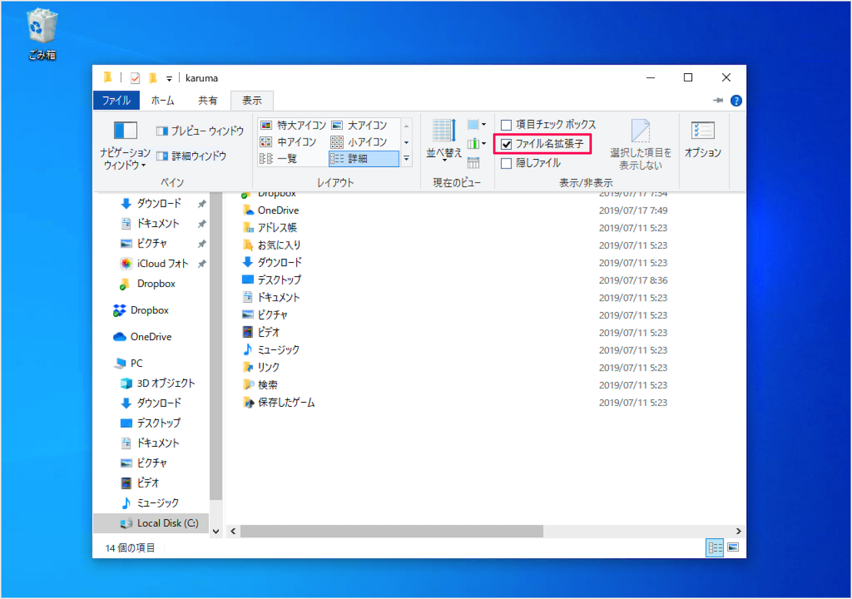
Task: Open the Sort by (並べ替え) menu
Action: tap(444, 141)
